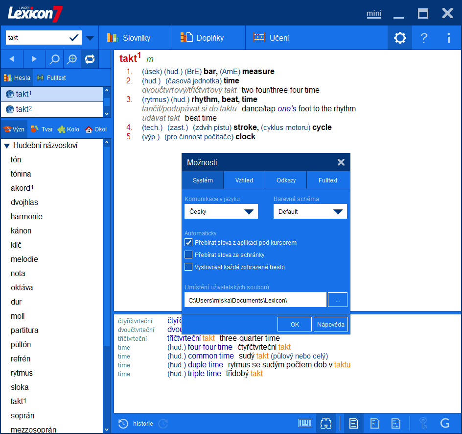The width and height of the screenshot is (462, 434).
Task: Select the Kolo tab
Action: (x=69, y=129)
